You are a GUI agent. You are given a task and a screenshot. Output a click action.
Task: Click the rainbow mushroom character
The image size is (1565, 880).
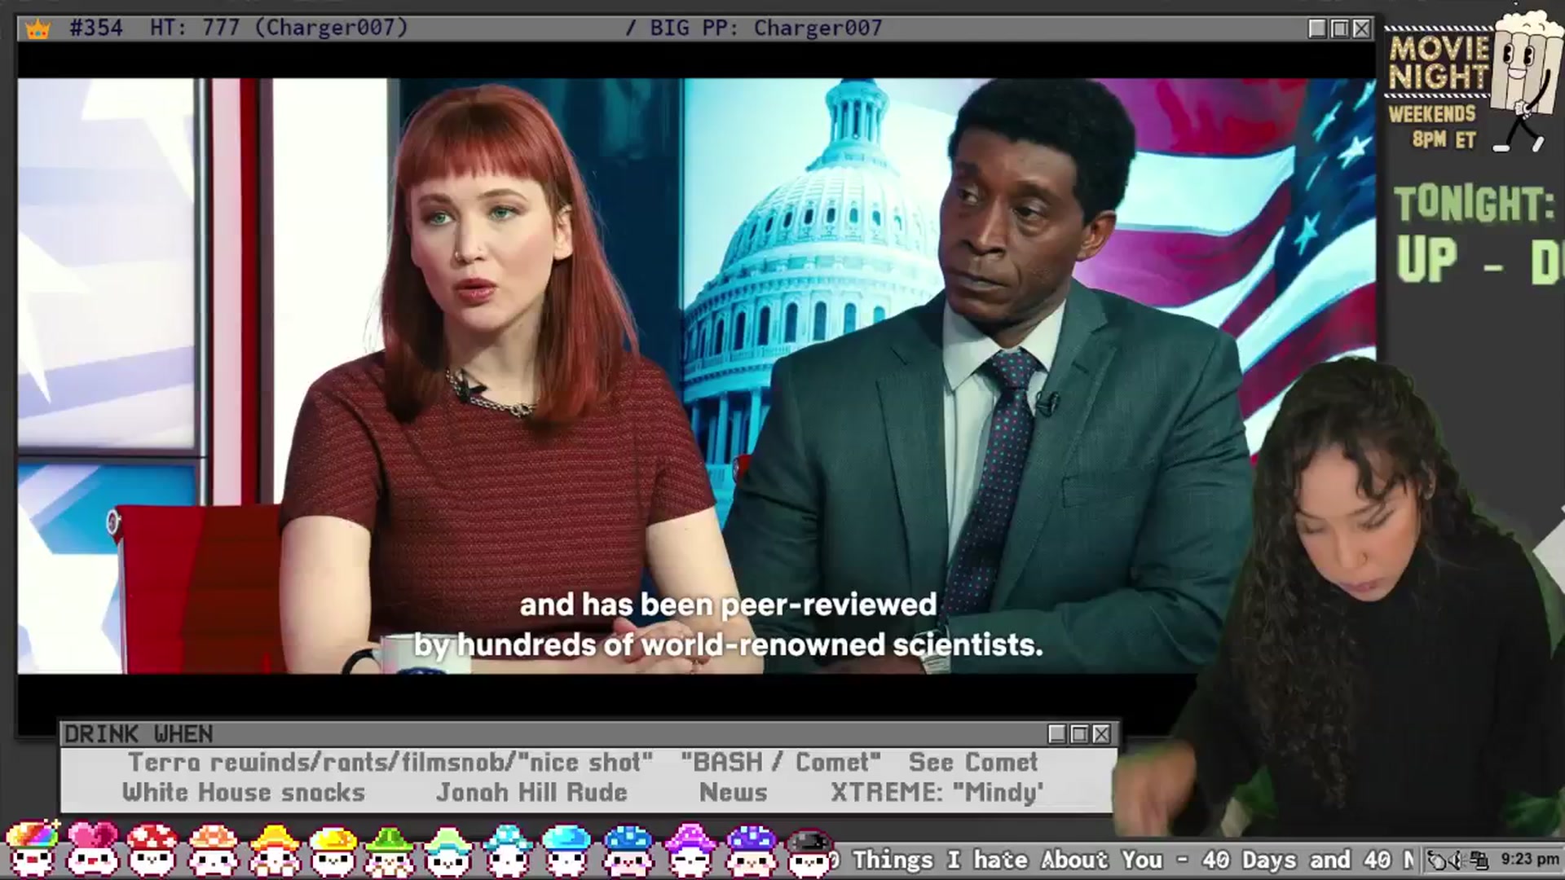point(33,849)
